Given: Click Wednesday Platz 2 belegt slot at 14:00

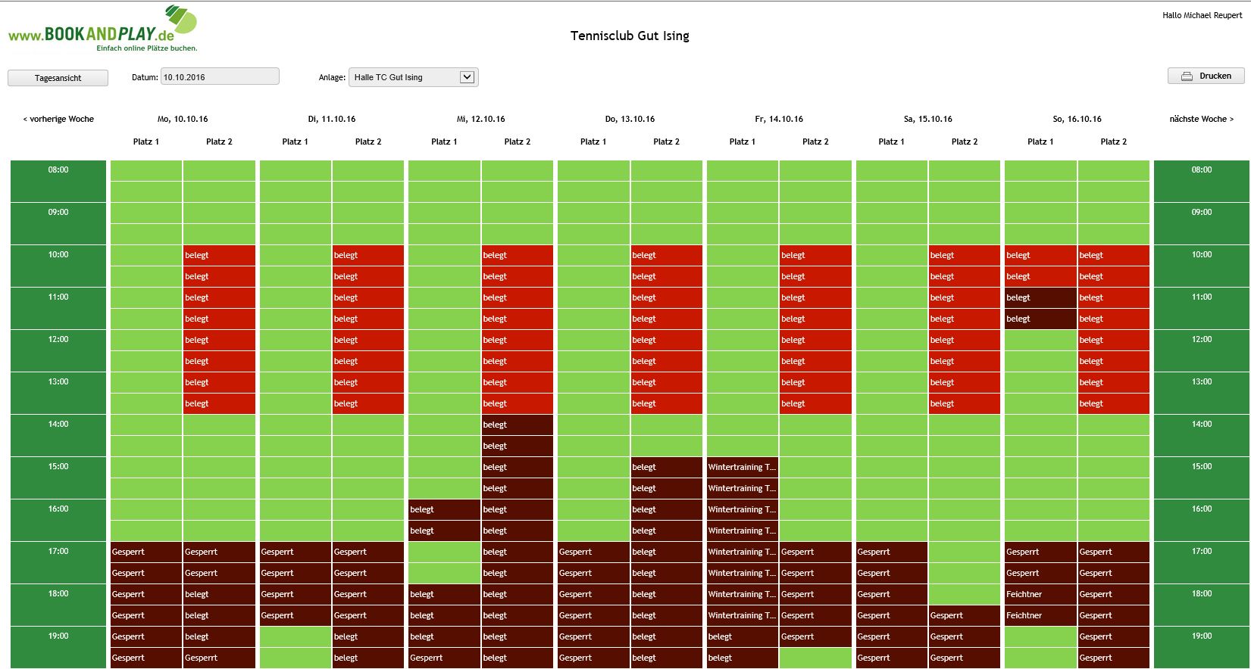Looking at the screenshot, I should coord(517,425).
